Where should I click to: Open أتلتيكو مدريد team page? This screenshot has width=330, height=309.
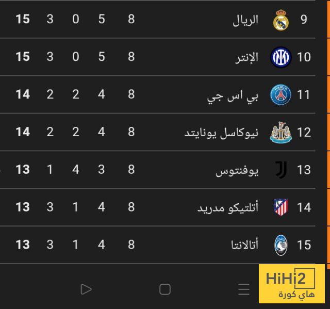coord(228,208)
